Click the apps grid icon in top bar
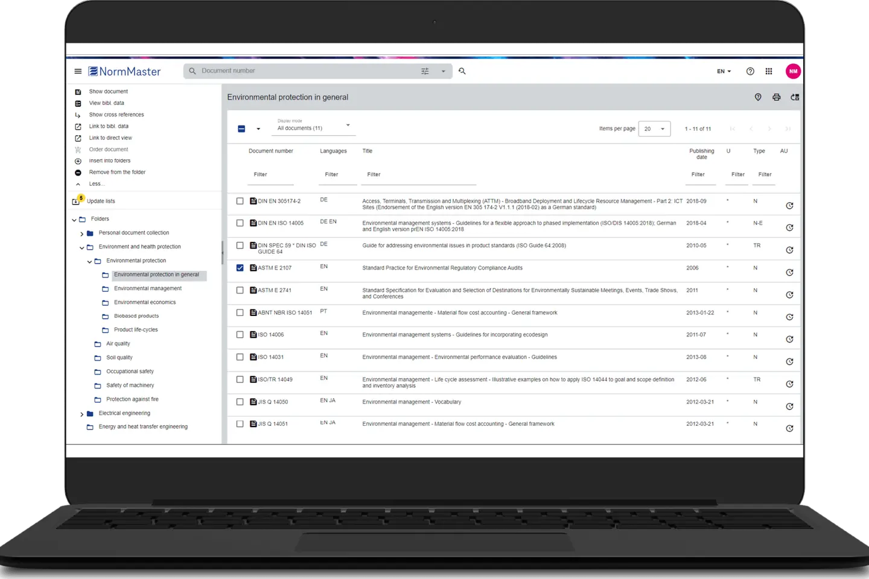Viewport: 869px width, 579px height. [x=769, y=71]
